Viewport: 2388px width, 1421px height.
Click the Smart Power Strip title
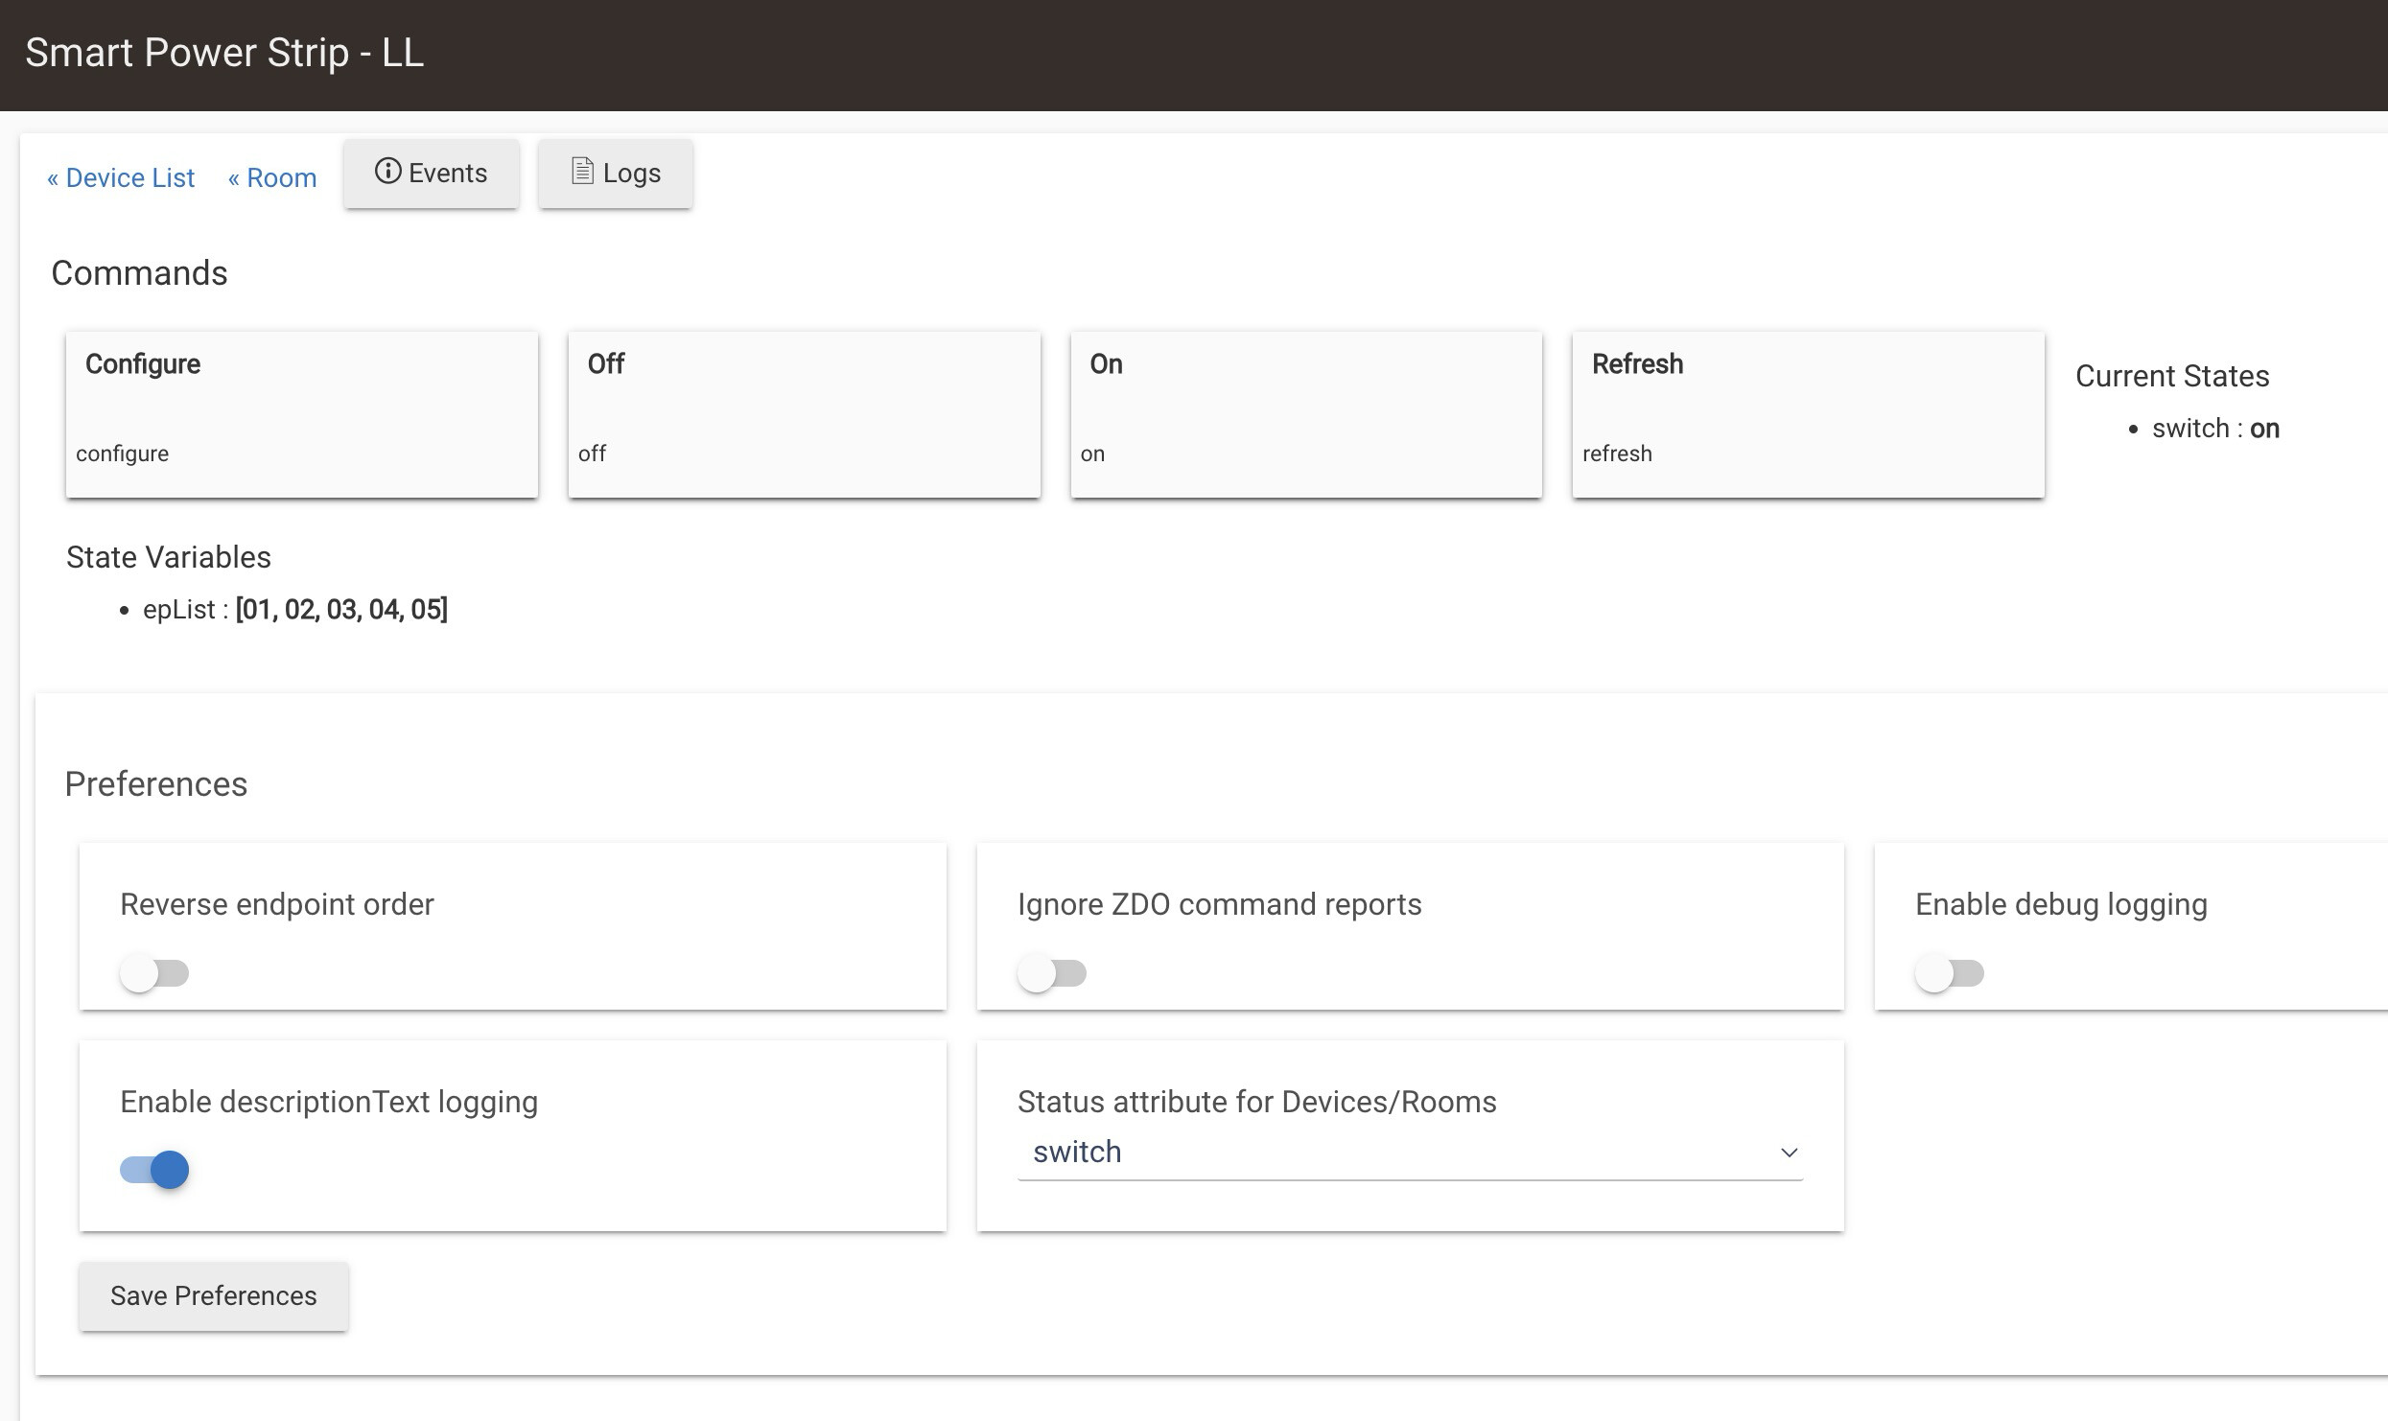point(224,53)
